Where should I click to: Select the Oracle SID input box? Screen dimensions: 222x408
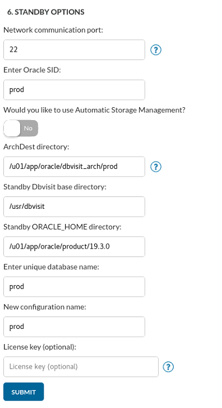coord(74,90)
